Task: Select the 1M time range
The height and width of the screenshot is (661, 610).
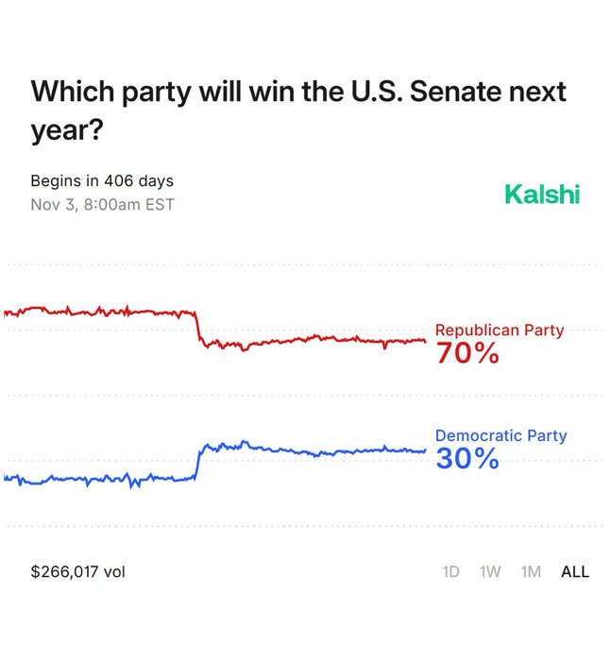Action: point(531,571)
